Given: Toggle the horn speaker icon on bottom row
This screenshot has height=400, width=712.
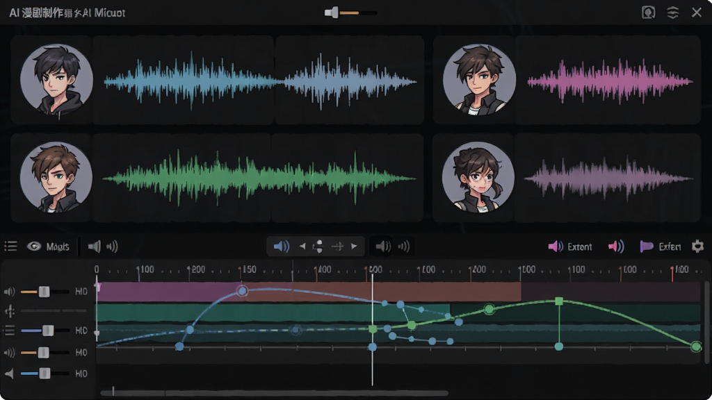Looking at the screenshot, I should (x=9, y=374).
